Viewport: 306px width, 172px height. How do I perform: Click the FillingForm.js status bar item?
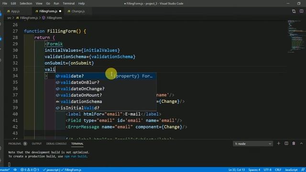tap(71, 170)
